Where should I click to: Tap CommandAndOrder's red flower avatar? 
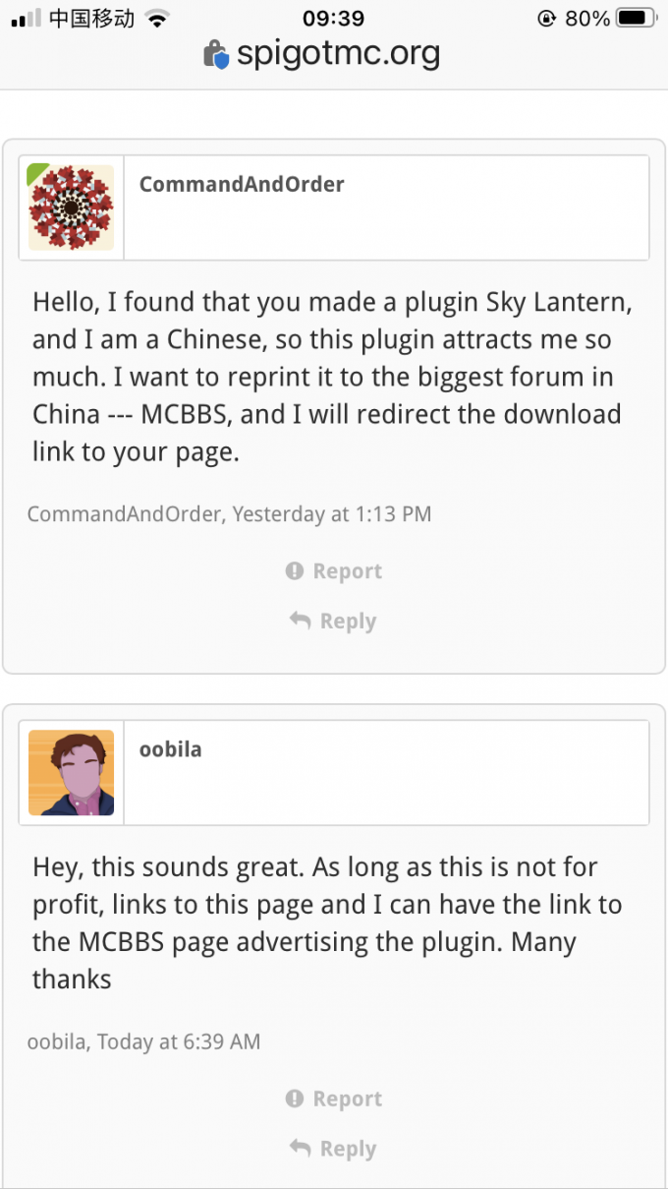click(x=71, y=208)
